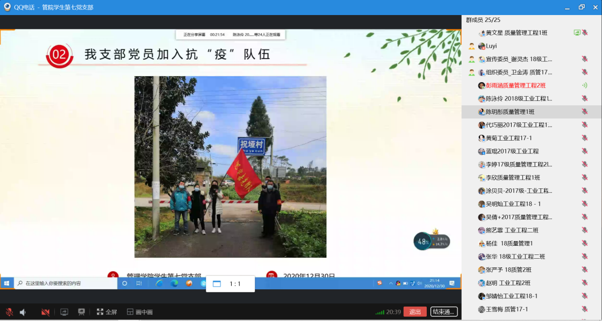The width and height of the screenshot is (602, 321).
Task: Click the screen share icon
Action: [x=64, y=312]
